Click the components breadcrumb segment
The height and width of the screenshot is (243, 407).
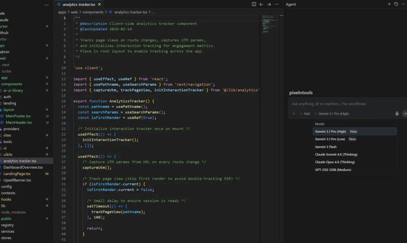coord(93,12)
